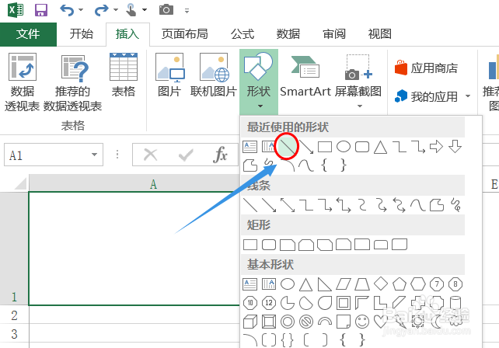Click the fx insert function icon
Viewport: 499px width, 348px height.
coord(220,155)
